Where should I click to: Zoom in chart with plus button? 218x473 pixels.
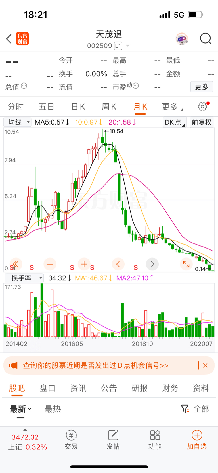[x=84, y=264]
